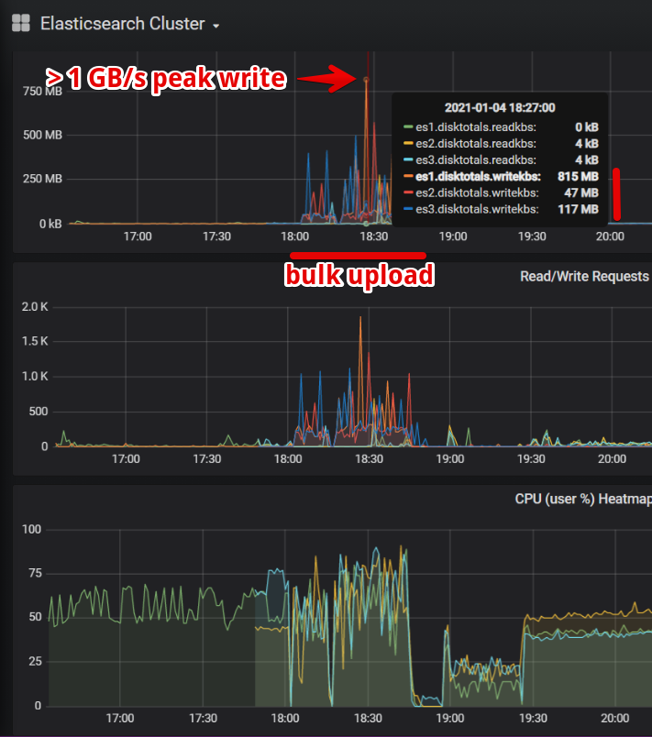
Task: Click the green es1 readkbs color marker
Action: pos(408,126)
